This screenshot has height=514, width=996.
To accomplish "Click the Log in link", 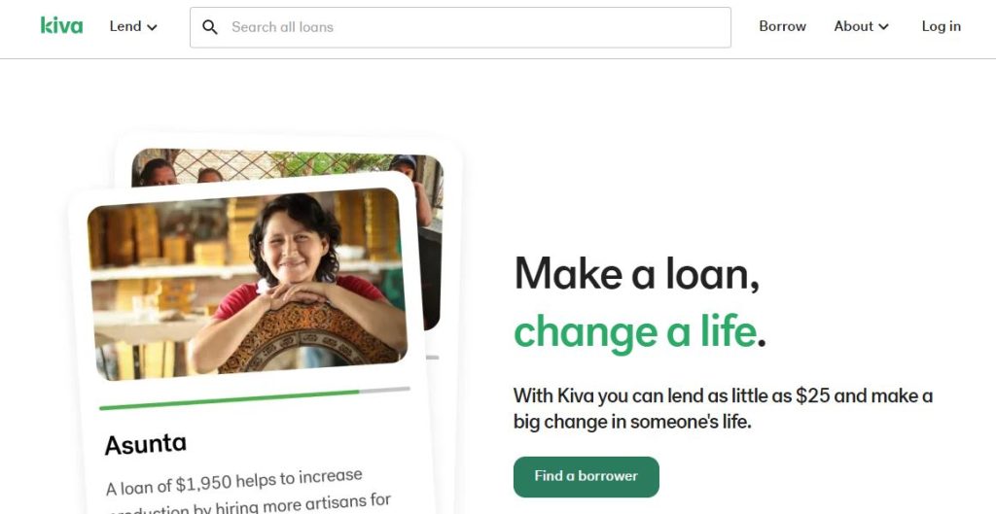I will coord(941,26).
